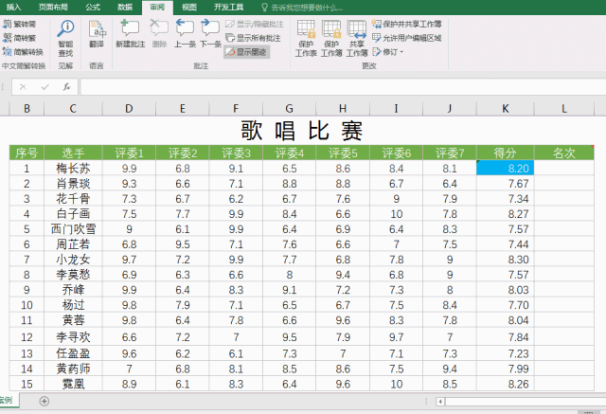This screenshot has height=414, width=606.
Task: Click Protect Workbook 保护工作簿 icon
Action: pos(331,38)
